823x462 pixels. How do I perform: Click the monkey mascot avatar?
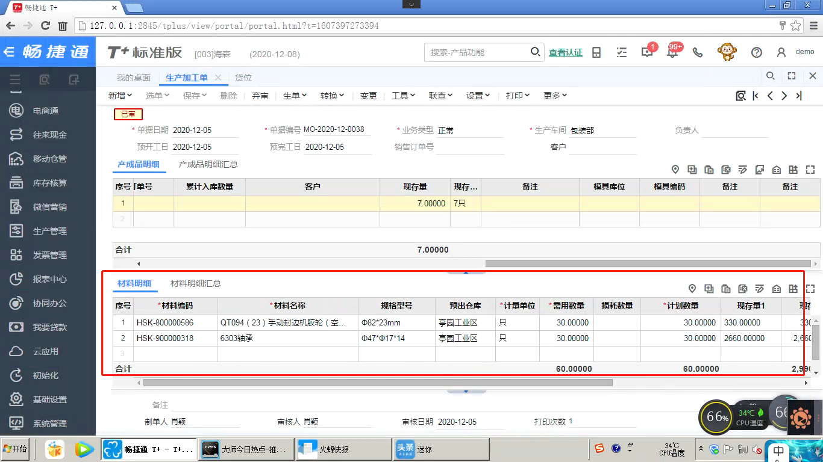click(x=727, y=52)
